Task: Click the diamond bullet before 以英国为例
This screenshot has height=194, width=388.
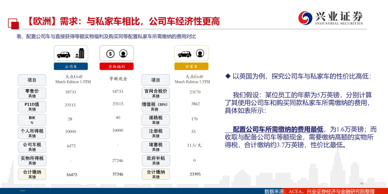Action: 227,76
